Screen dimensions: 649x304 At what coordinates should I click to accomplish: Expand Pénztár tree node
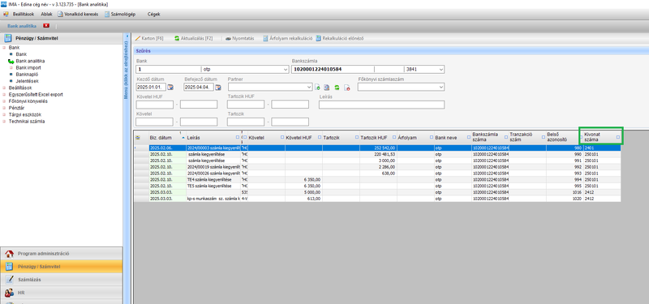click(x=4, y=108)
